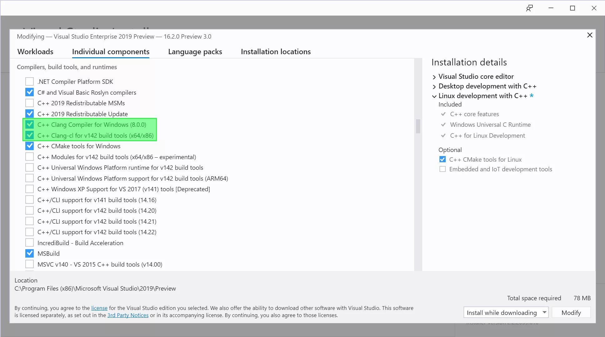Screen dimensions: 605x337
Task: Click the installation location path text
Action: point(95,288)
